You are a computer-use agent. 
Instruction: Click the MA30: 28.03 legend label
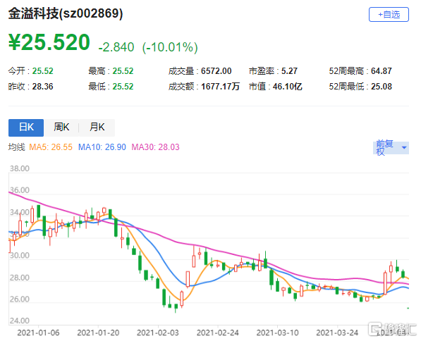pos(155,147)
